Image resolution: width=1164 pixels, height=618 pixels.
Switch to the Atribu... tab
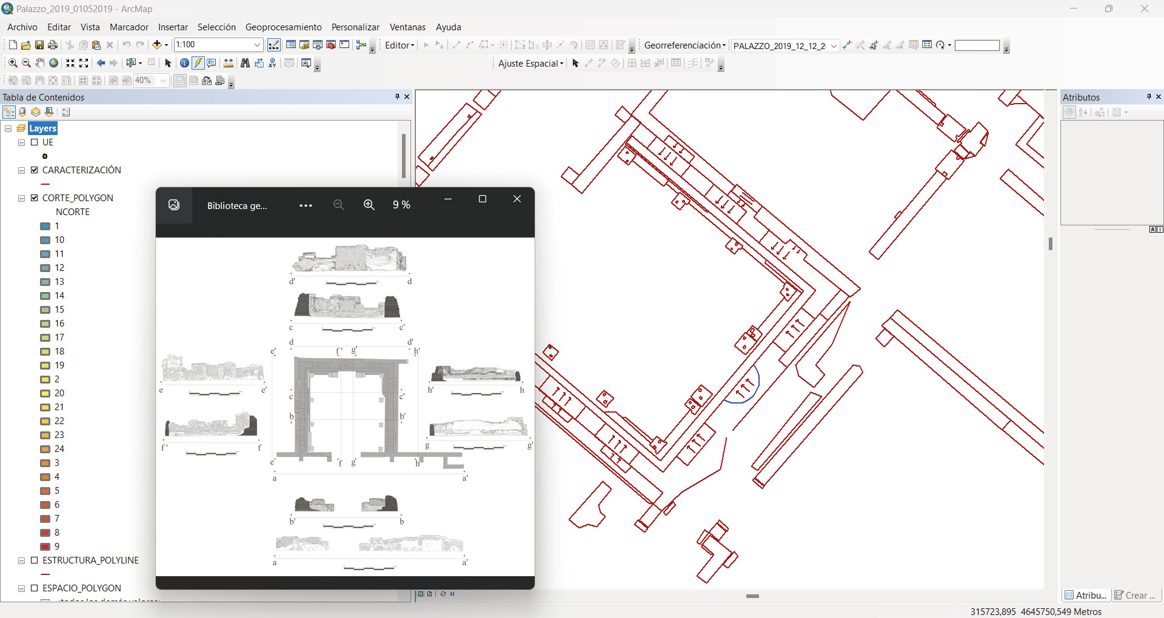tap(1086, 595)
